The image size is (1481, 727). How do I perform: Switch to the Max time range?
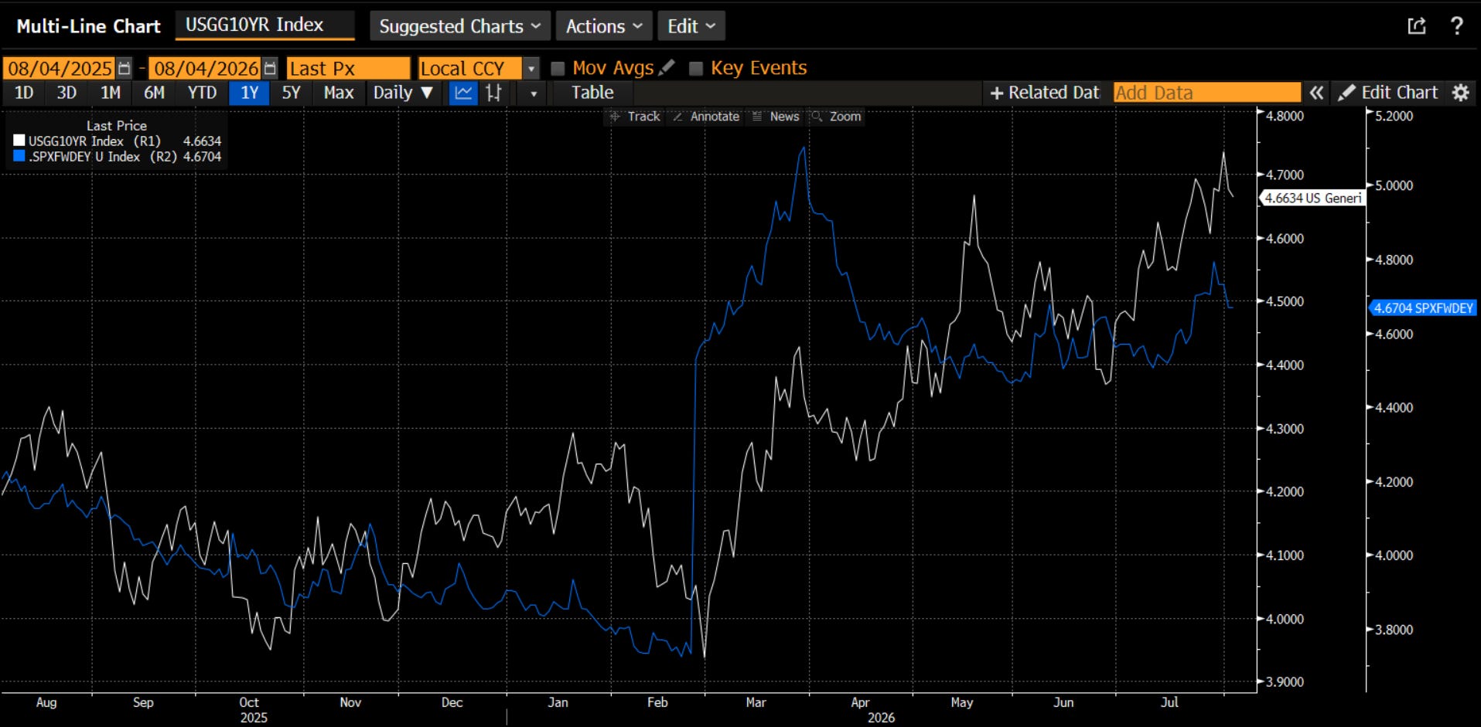pos(339,93)
